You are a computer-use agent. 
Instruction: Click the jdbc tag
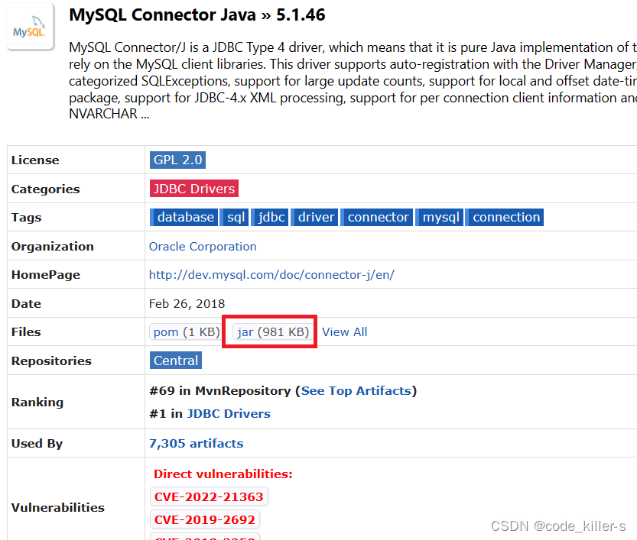tap(270, 217)
